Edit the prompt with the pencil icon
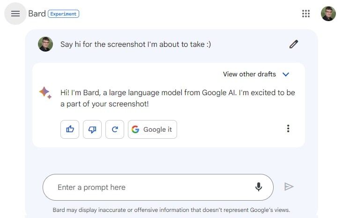This screenshot has height=218, width=342. coord(294,44)
